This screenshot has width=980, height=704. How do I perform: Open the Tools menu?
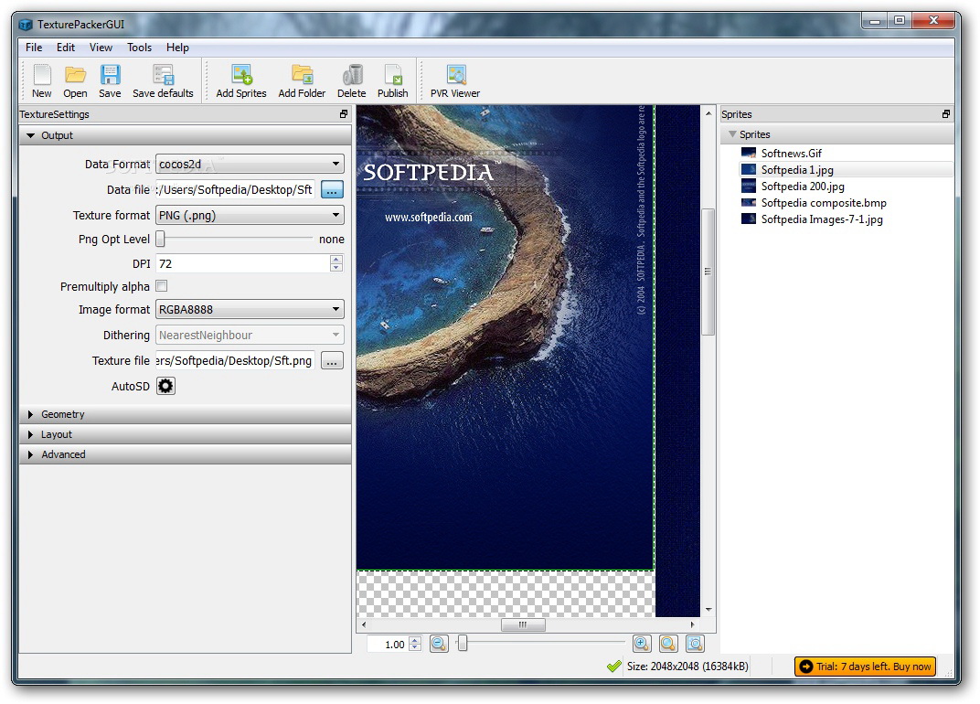(139, 48)
